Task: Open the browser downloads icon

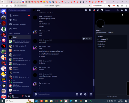Action: point(126,6)
